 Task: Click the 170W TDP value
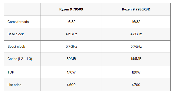[x=71, y=72]
